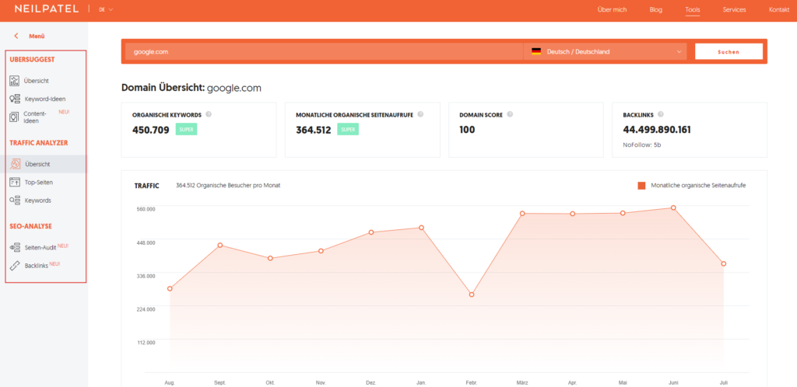Click the SUPER badge beside 364.512
Screen dimensions: 797x387
pos(348,129)
